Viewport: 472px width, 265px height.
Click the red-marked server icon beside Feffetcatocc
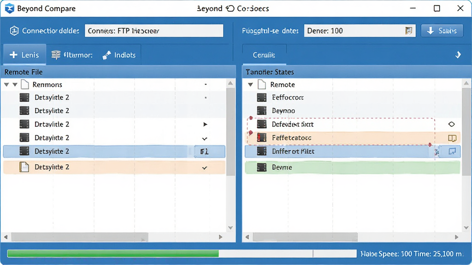tap(262, 138)
